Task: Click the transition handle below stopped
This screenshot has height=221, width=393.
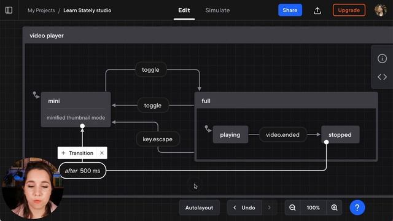Action: 326,142
